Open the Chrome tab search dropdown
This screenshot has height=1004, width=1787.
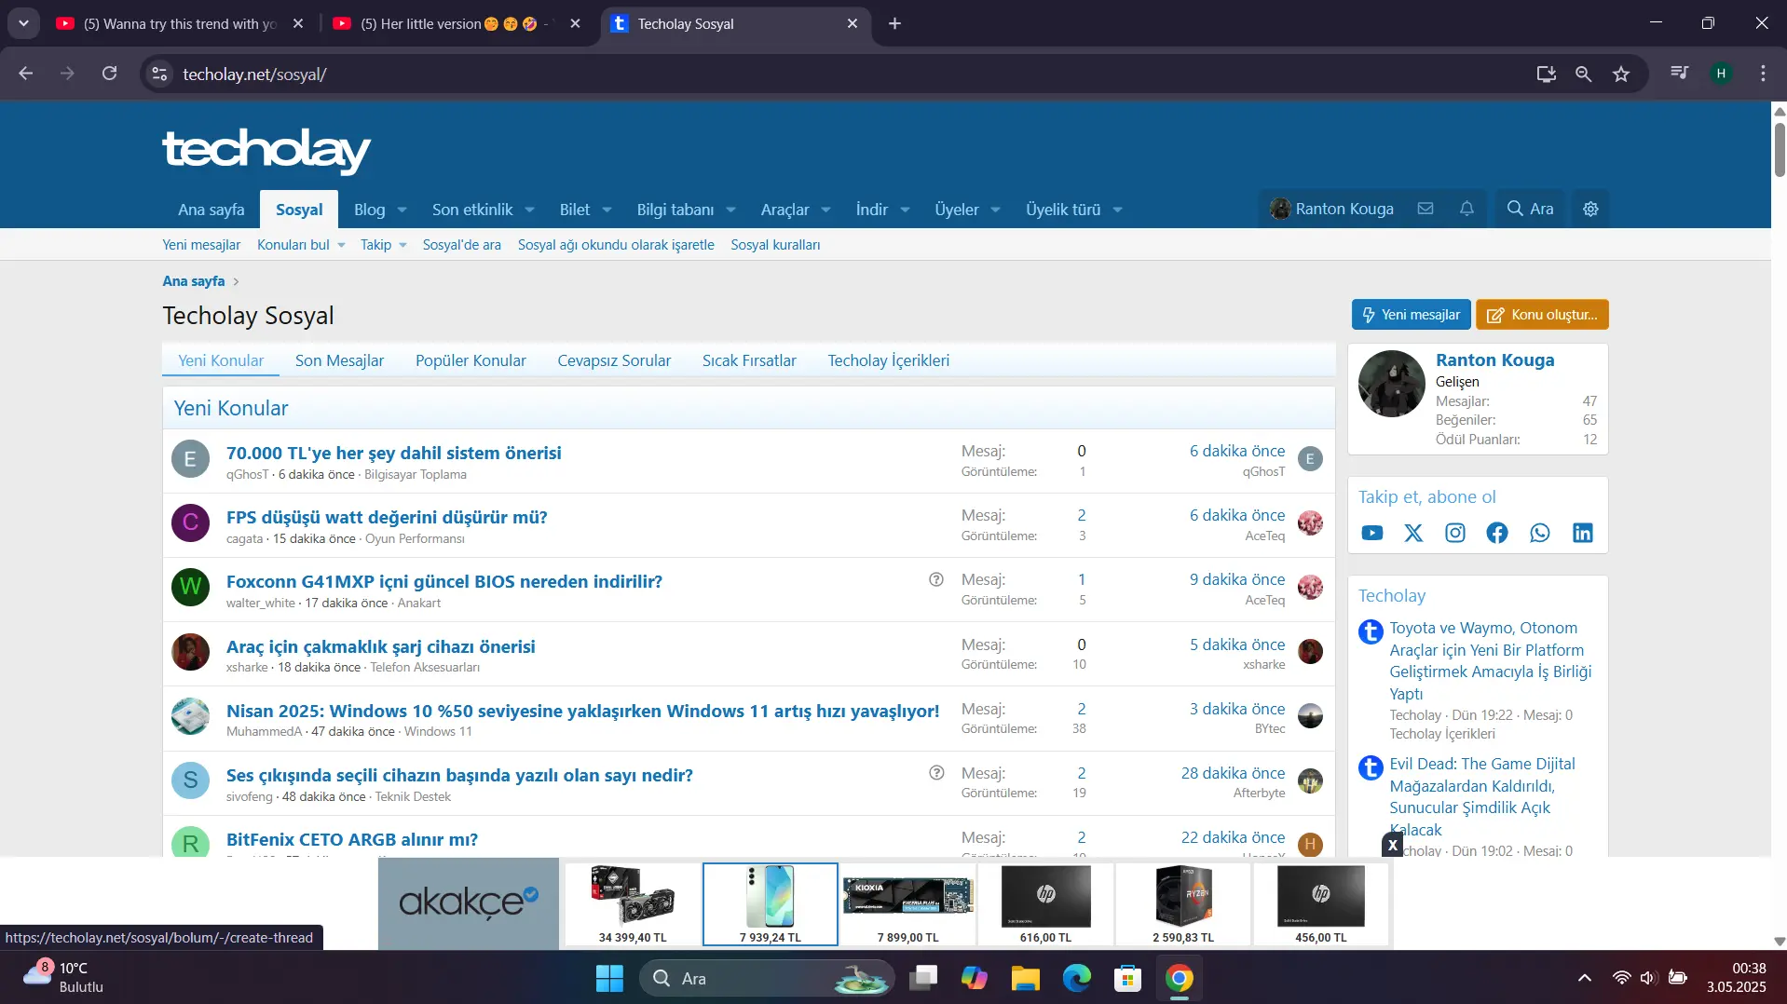[x=23, y=23]
